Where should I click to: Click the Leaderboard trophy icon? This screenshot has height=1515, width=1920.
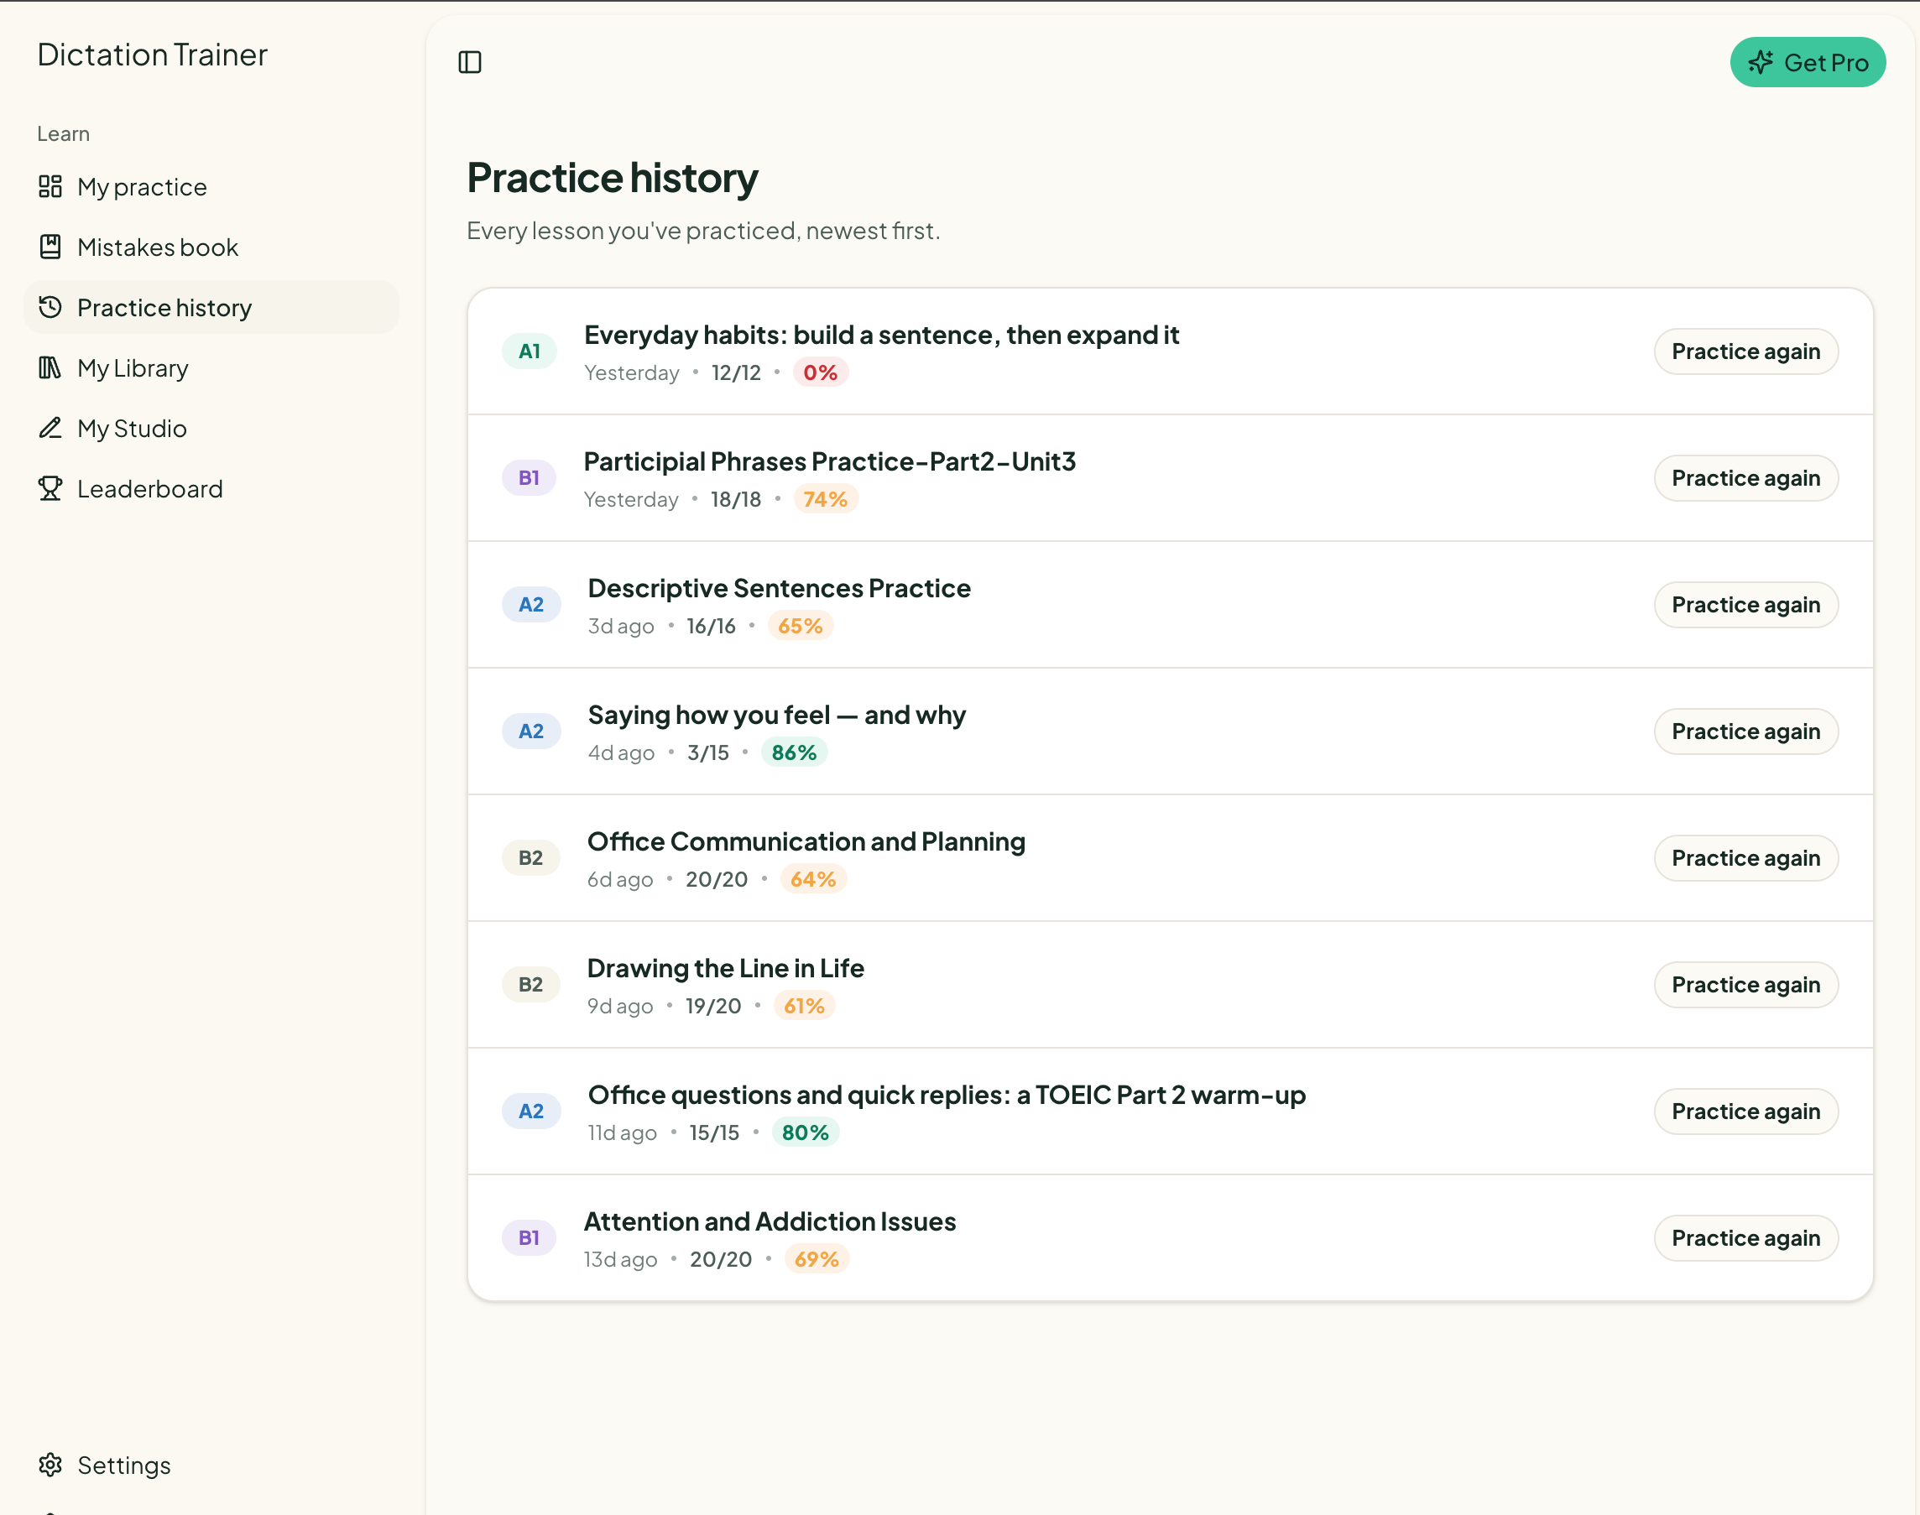(50, 488)
